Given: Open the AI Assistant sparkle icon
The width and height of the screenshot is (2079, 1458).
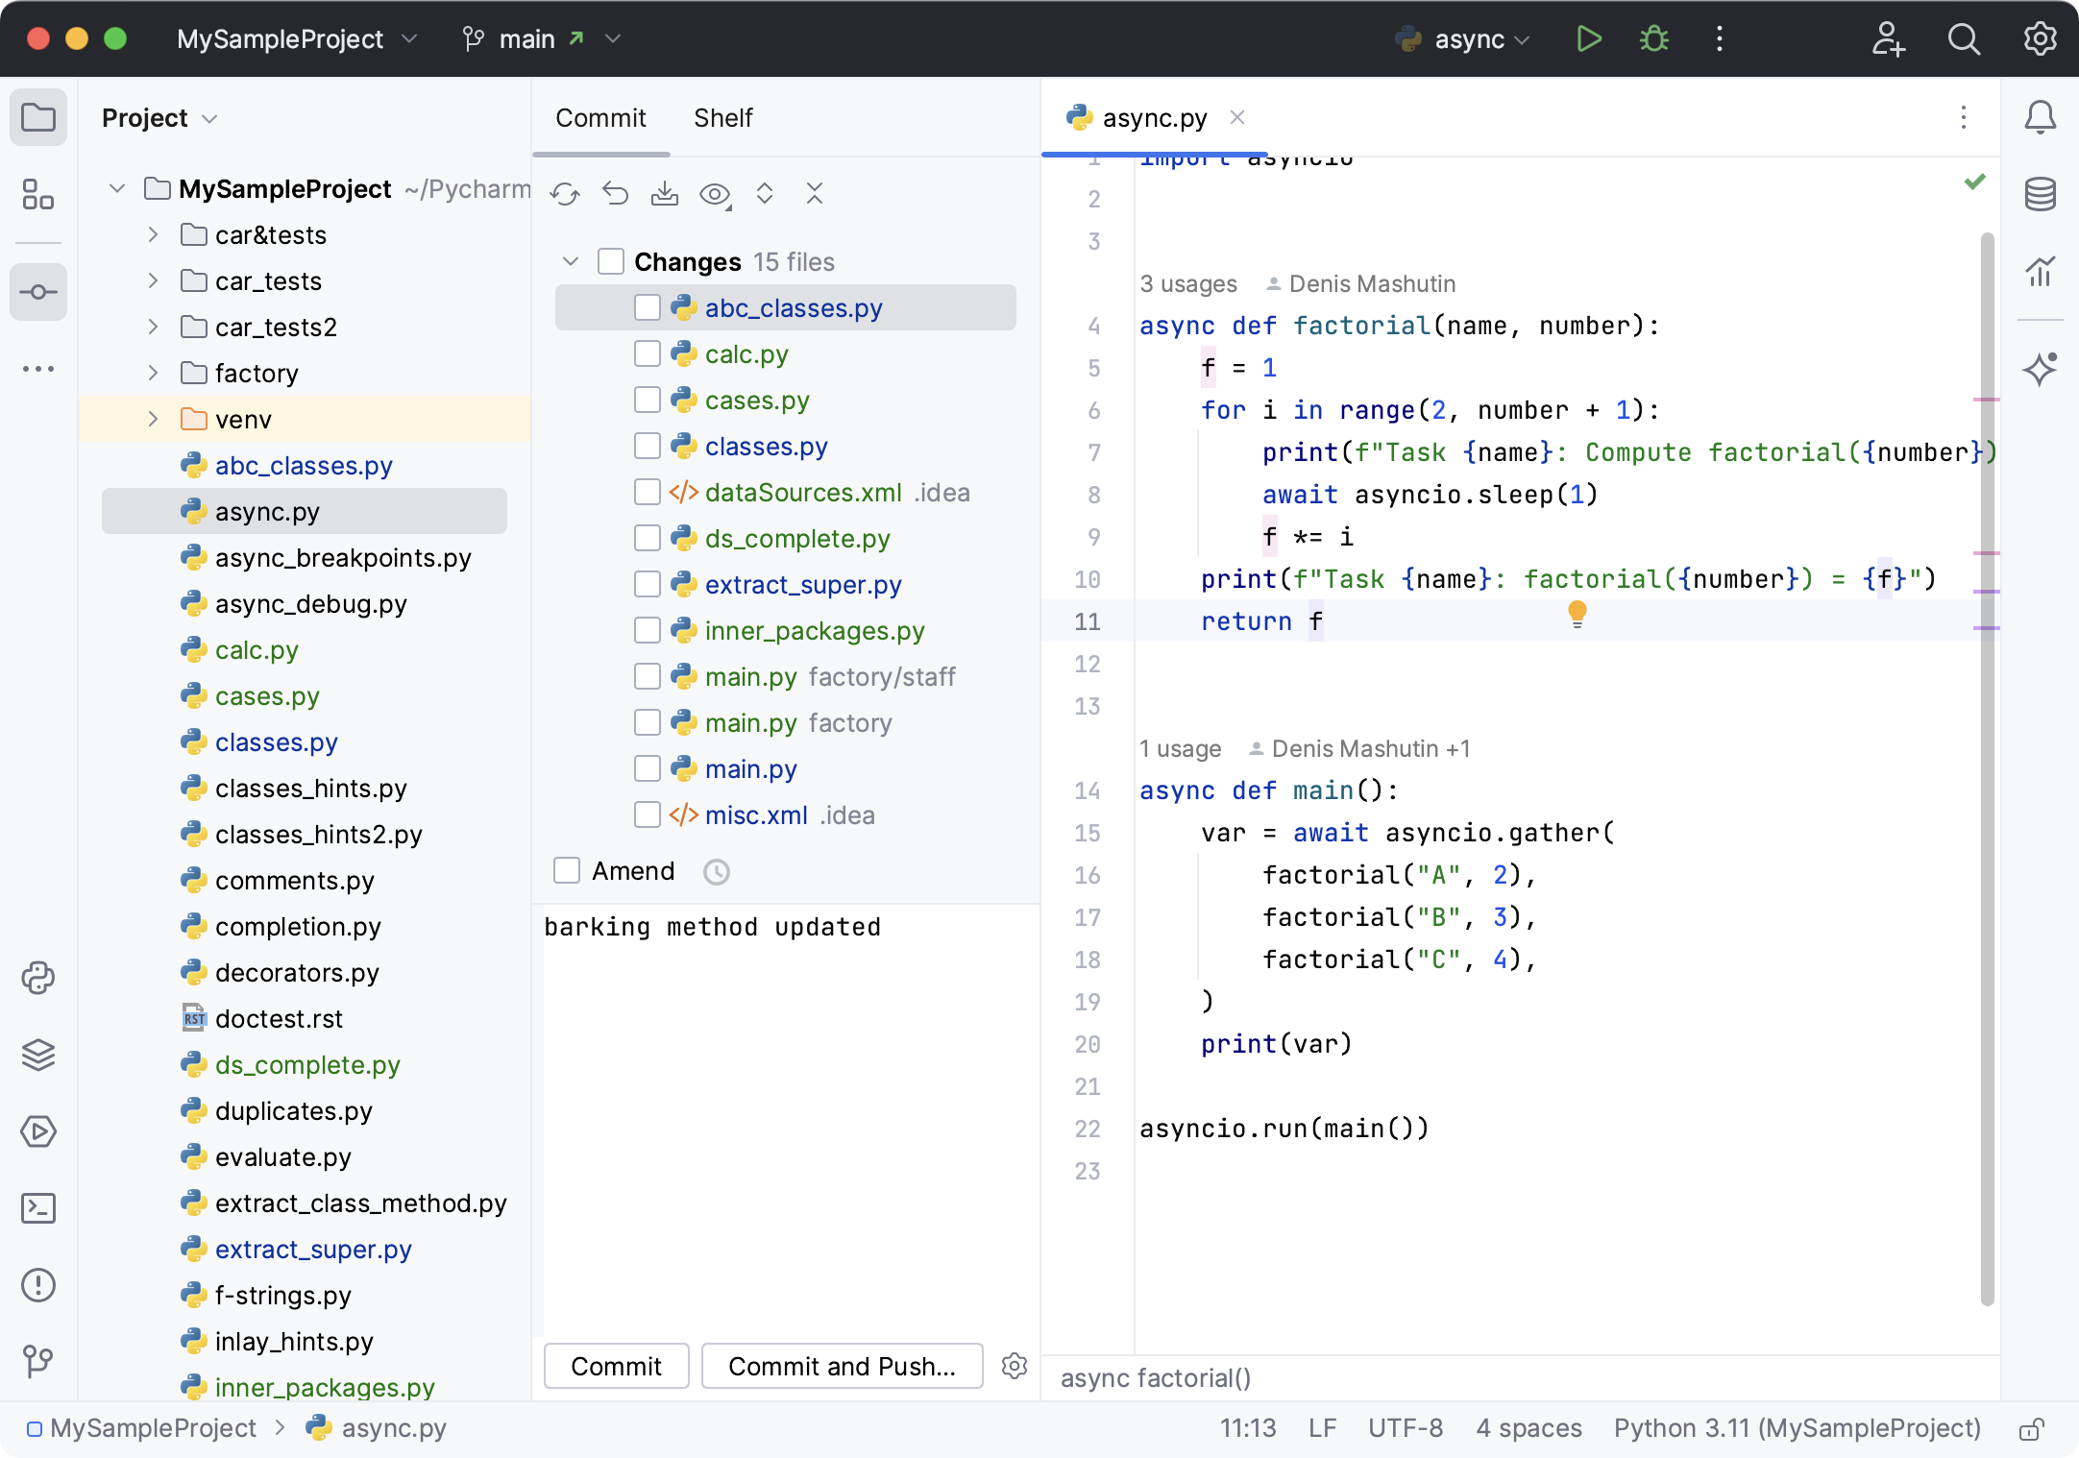Looking at the screenshot, I should [x=2040, y=369].
